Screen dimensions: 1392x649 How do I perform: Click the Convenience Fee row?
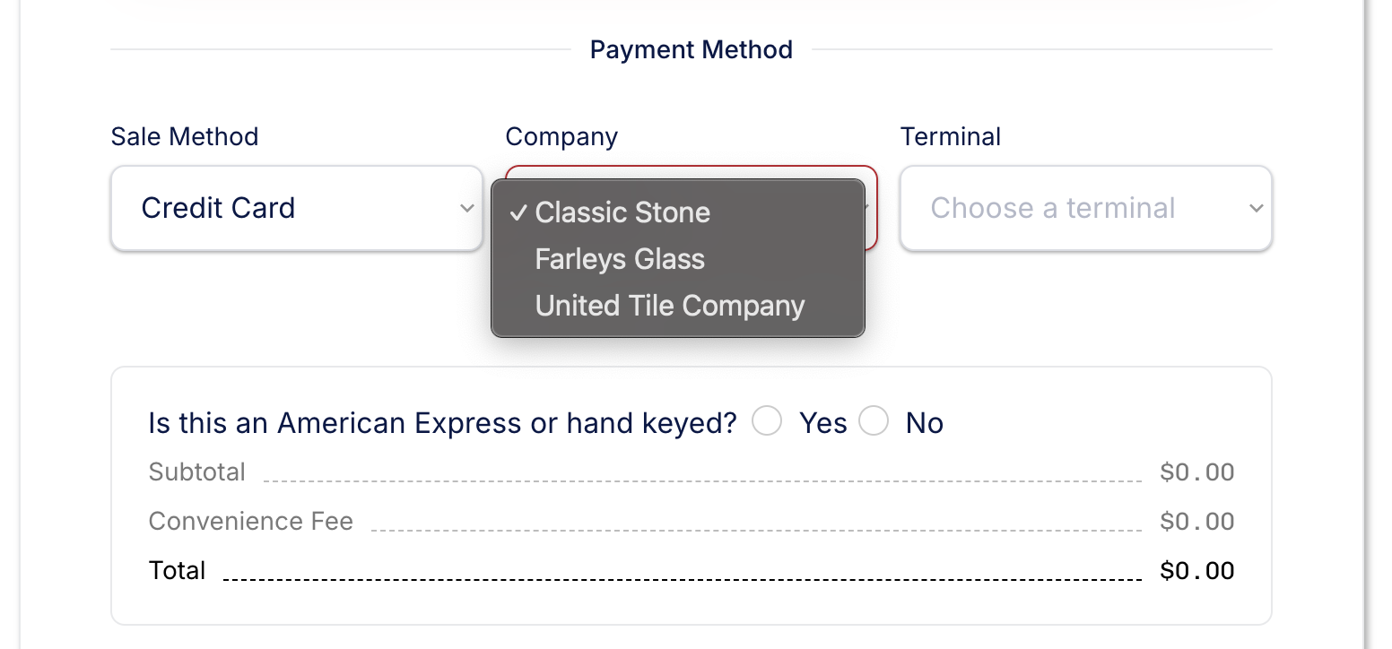coord(250,521)
